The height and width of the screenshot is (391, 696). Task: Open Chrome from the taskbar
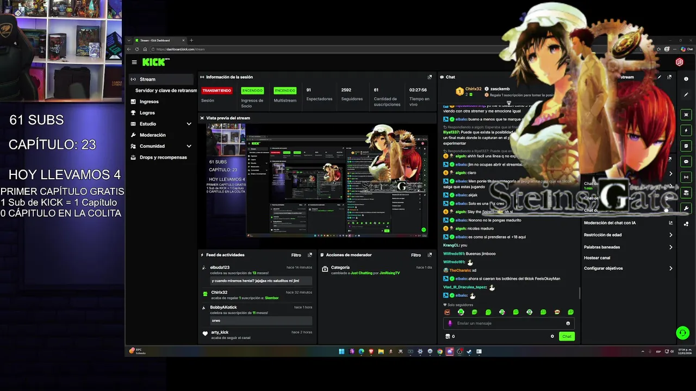439,351
